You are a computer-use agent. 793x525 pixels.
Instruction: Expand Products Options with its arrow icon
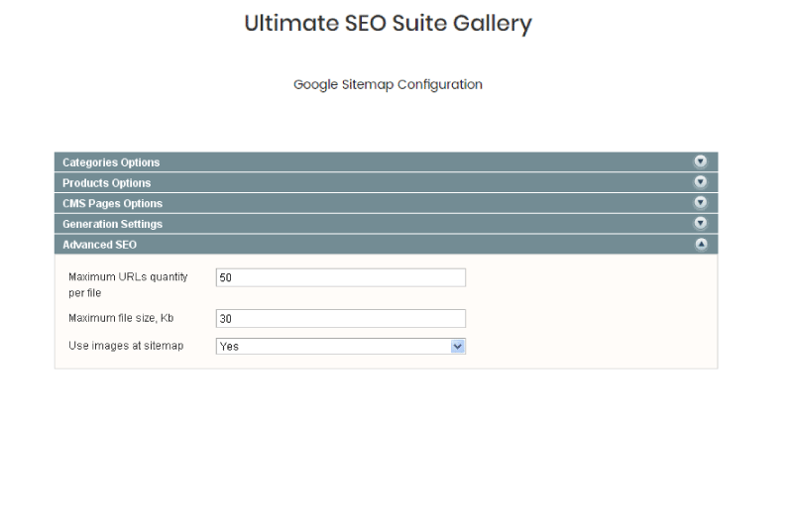click(701, 182)
